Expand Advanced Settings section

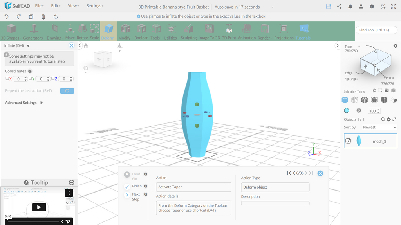click(x=24, y=103)
